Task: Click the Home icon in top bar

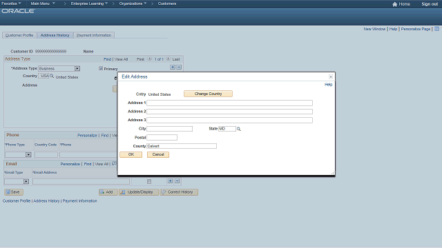Action: pos(394,4)
